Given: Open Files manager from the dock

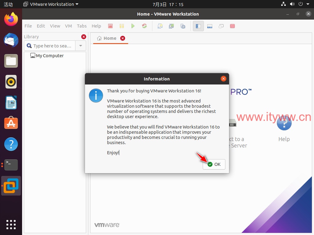Looking at the screenshot, I should 11,61.
